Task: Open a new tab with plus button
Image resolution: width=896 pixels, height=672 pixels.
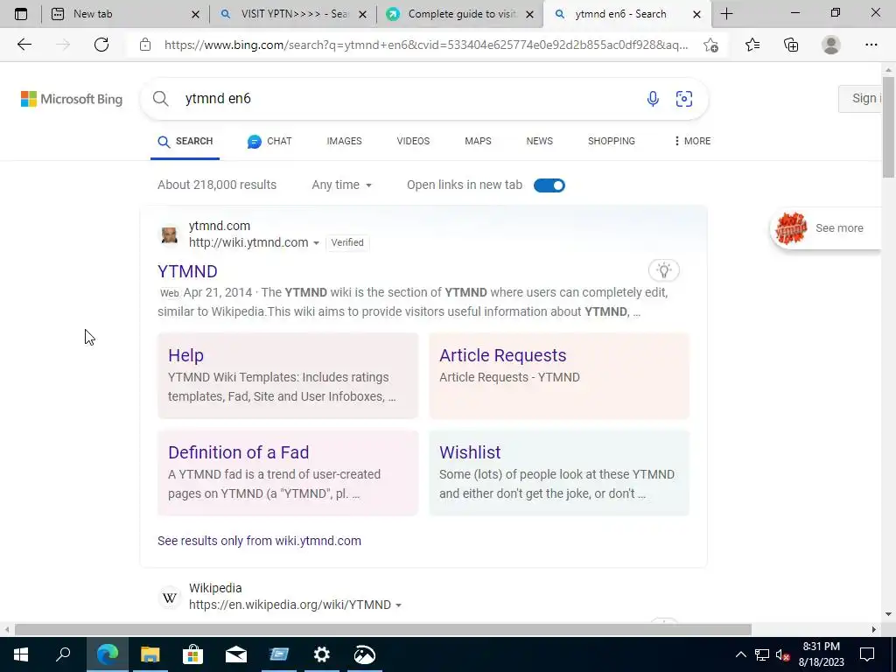Action: point(726,14)
